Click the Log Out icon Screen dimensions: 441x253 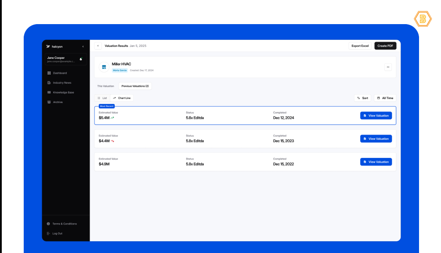coord(49,233)
